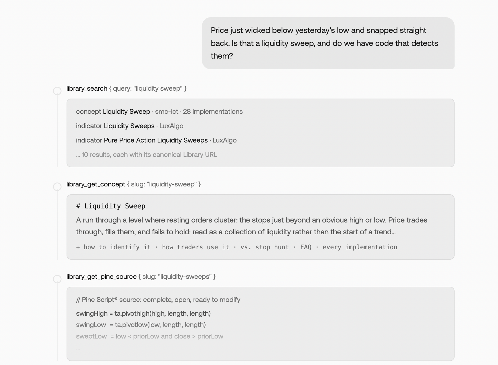The height and width of the screenshot is (365, 498).
Task: Open the Liquidity Sweep concept result
Action: coord(159,112)
